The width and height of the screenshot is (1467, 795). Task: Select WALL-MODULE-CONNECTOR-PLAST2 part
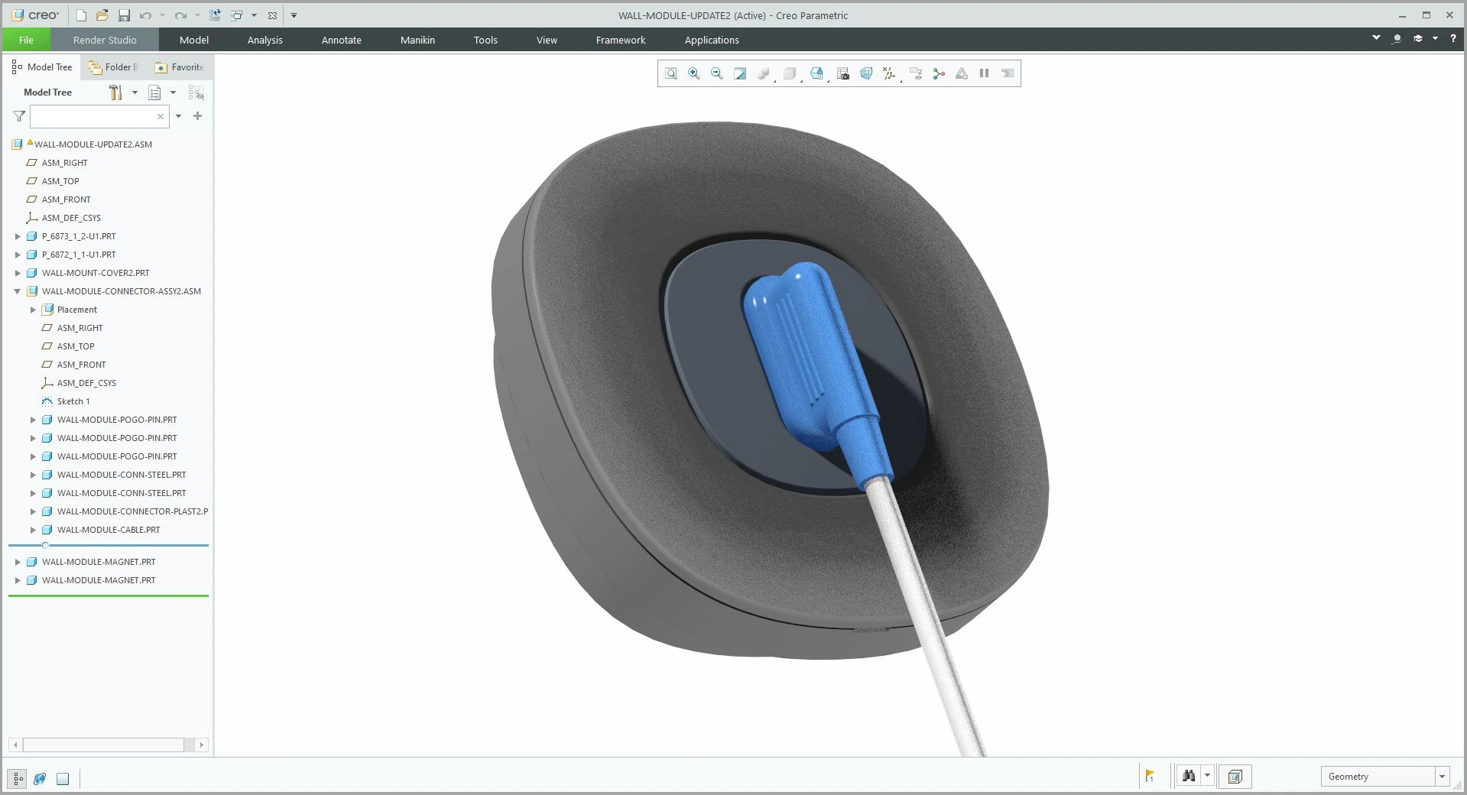point(132,511)
